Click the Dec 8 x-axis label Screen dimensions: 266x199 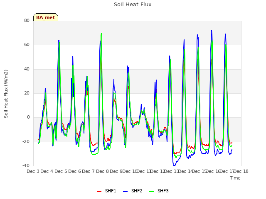point(102,171)
